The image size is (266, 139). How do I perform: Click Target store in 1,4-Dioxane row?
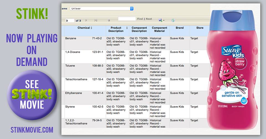[x=194, y=52]
